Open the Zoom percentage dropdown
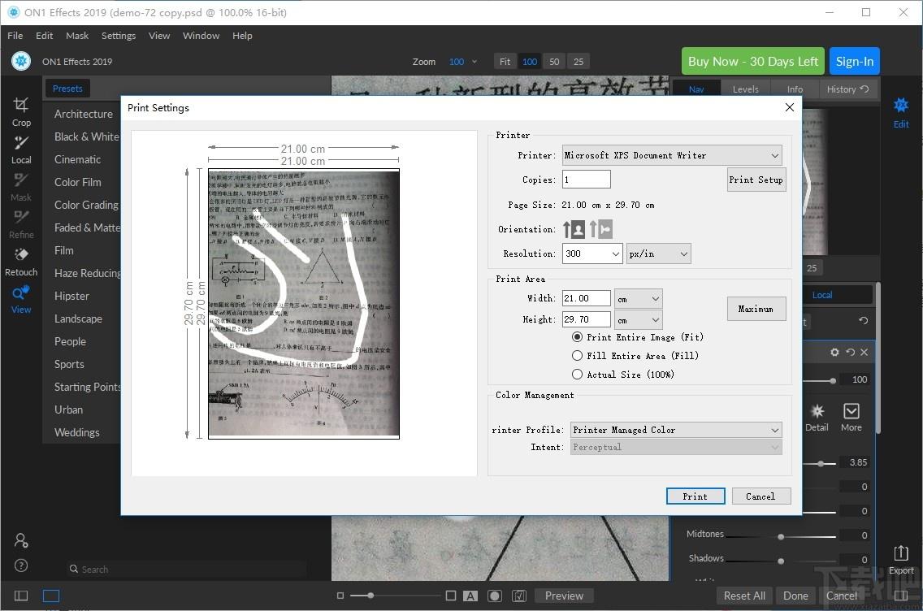 (462, 61)
